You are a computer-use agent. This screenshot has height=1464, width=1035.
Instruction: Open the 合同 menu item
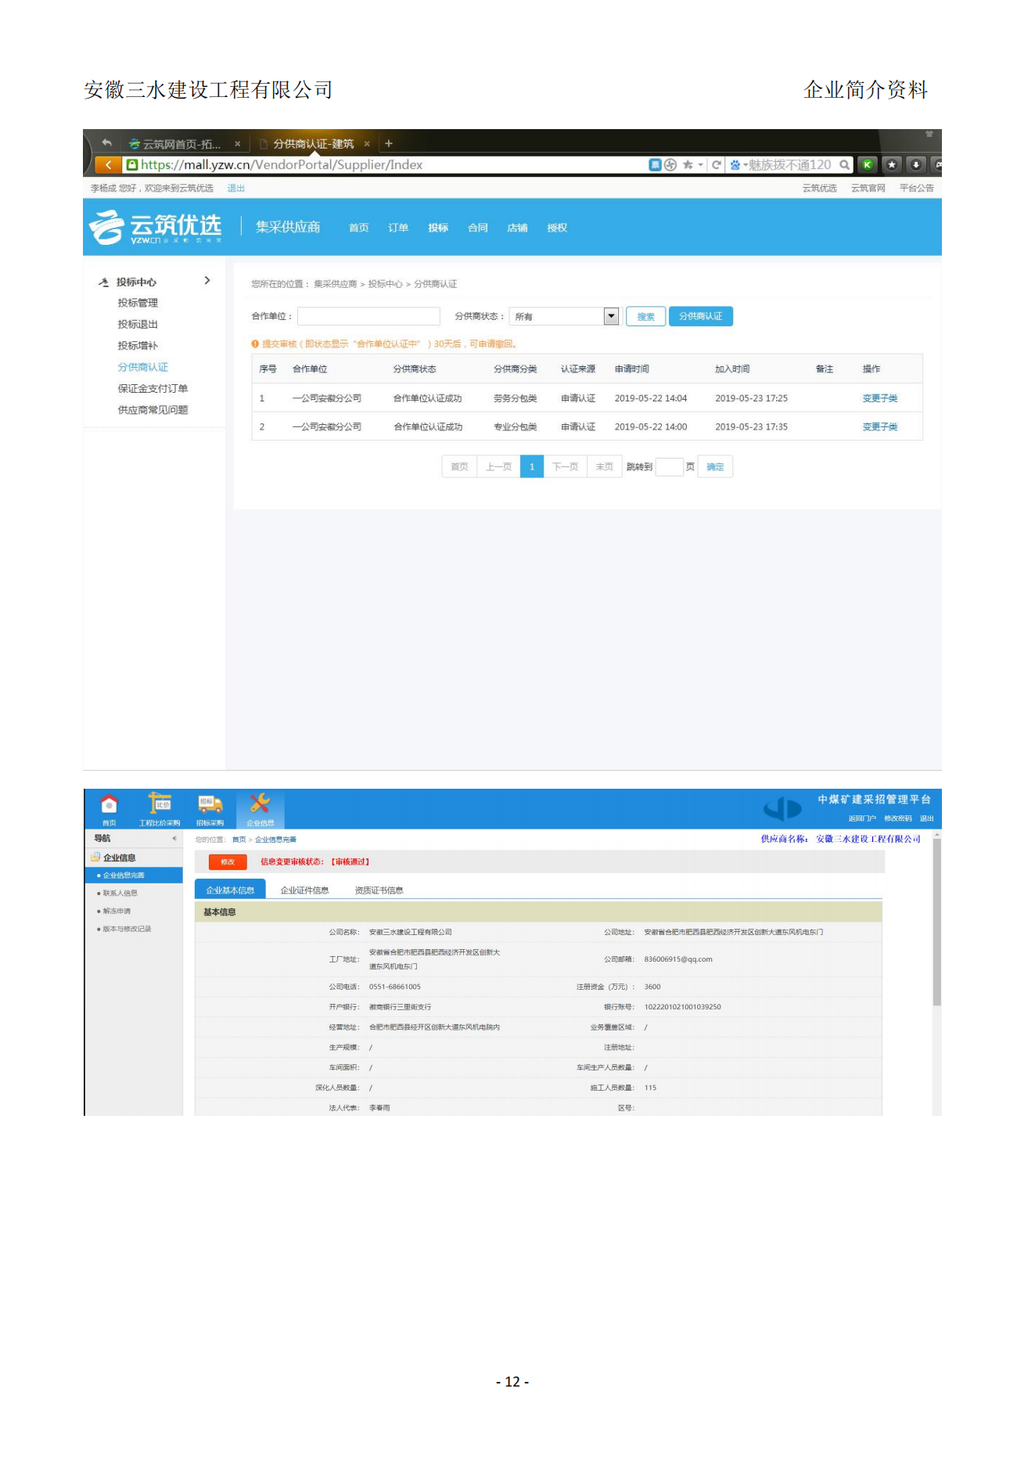pos(478,228)
